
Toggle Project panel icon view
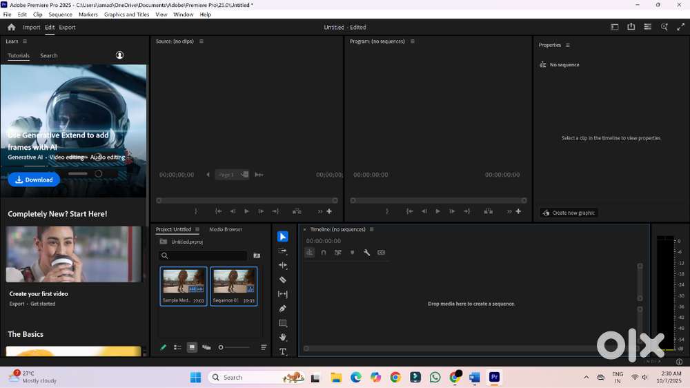tap(192, 347)
